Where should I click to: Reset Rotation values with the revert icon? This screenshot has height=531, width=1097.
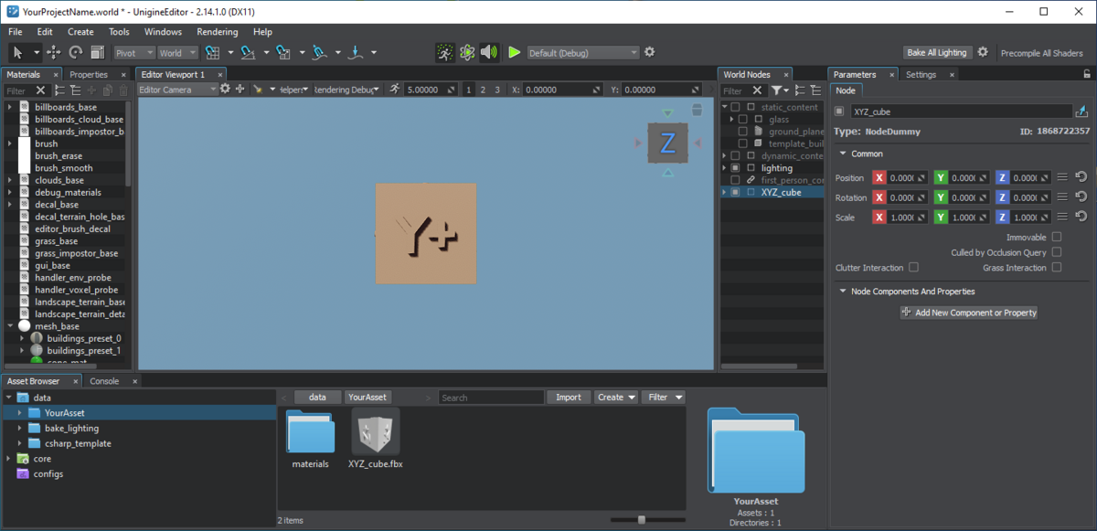pos(1081,197)
